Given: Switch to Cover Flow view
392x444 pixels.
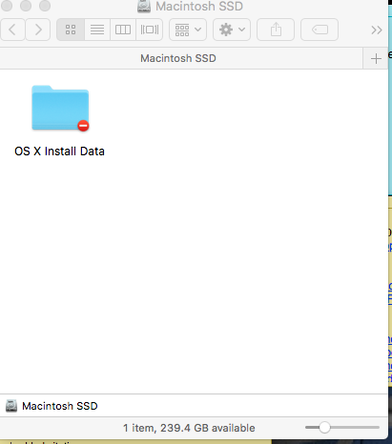Looking at the screenshot, I should click(150, 30).
